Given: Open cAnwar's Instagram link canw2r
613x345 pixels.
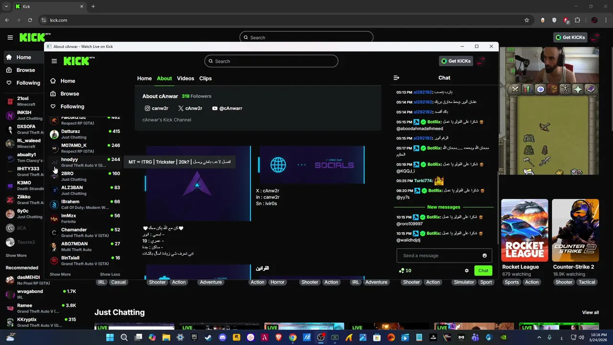Looking at the screenshot, I should point(157,108).
